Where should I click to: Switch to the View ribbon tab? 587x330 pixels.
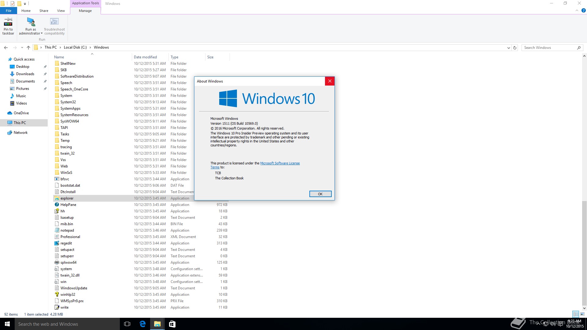click(61, 11)
